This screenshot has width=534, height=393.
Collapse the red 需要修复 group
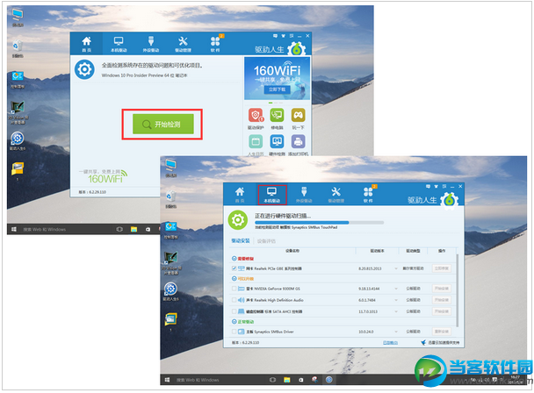pyautogui.click(x=235, y=259)
